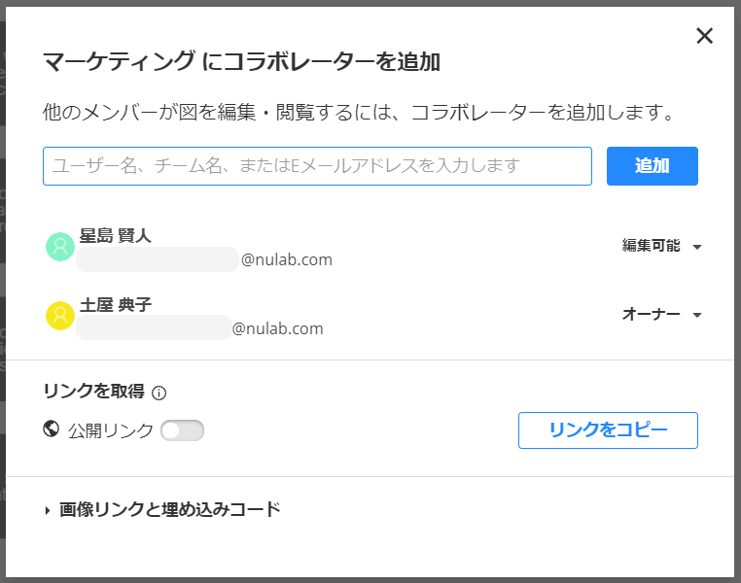Click the name 土屋 典子

[116, 304]
